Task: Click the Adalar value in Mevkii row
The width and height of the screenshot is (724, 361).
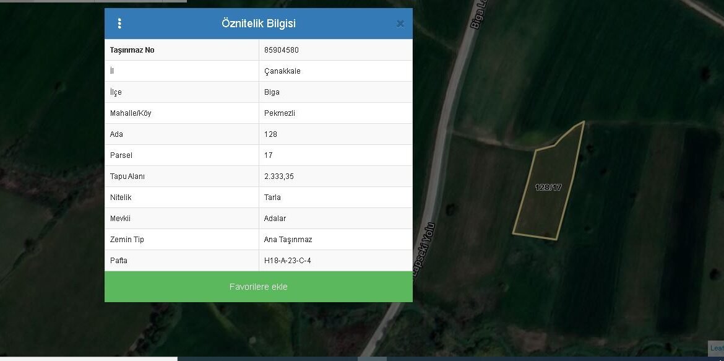Action: (275, 219)
